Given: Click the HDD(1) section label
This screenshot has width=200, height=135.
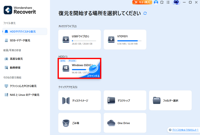Looking at the screenshot, I should point(63,57).
